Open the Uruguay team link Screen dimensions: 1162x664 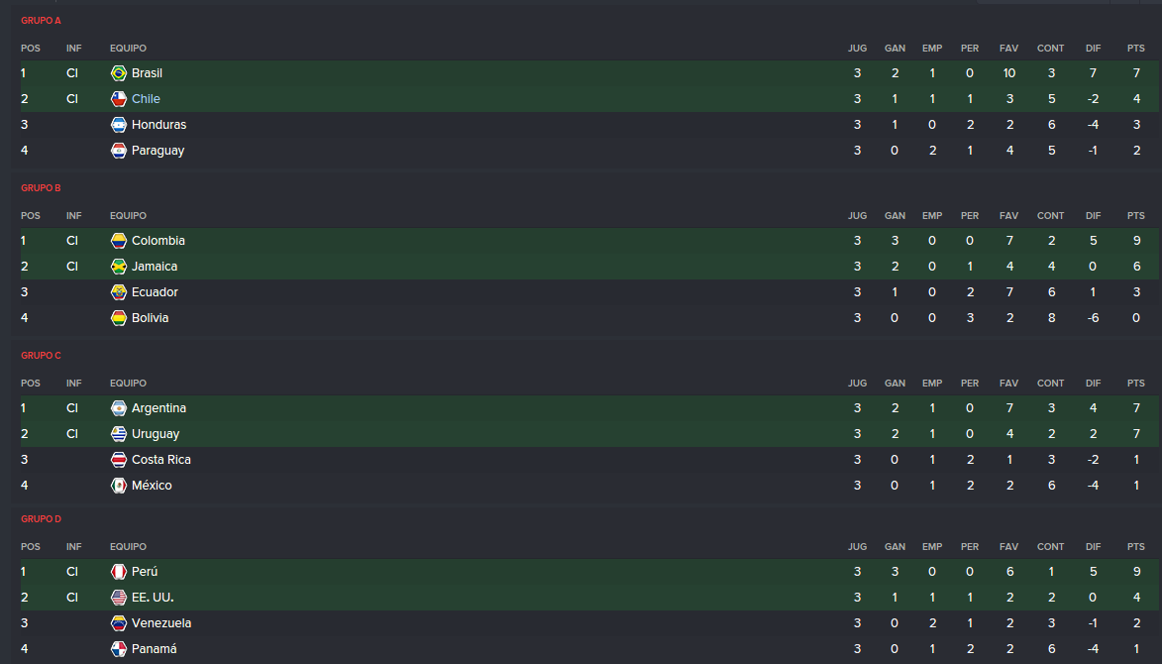(156, 434)
